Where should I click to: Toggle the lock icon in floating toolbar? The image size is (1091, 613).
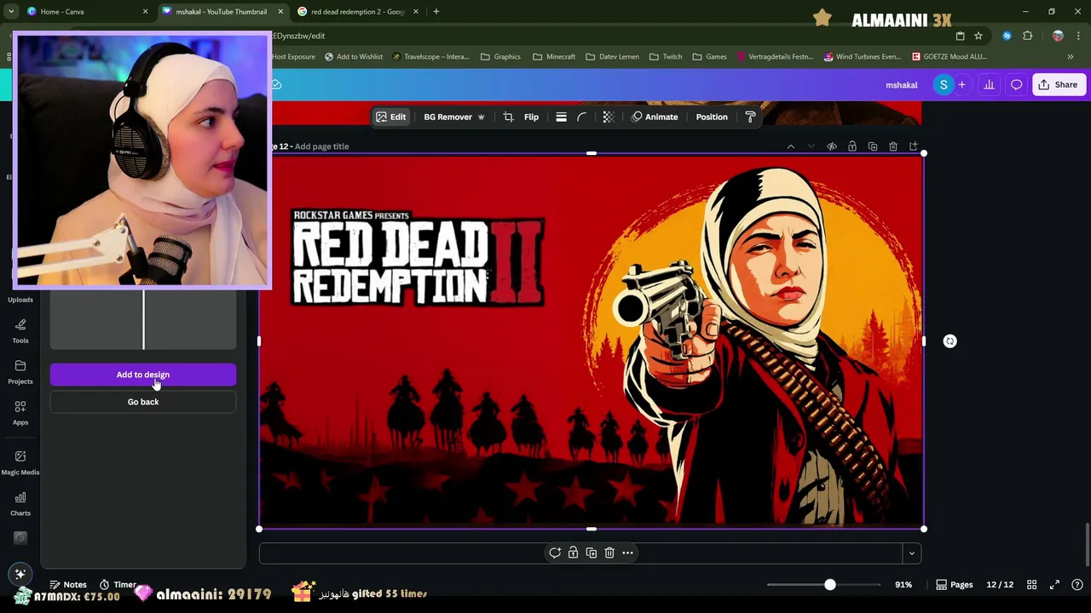(x=573, y=553)
